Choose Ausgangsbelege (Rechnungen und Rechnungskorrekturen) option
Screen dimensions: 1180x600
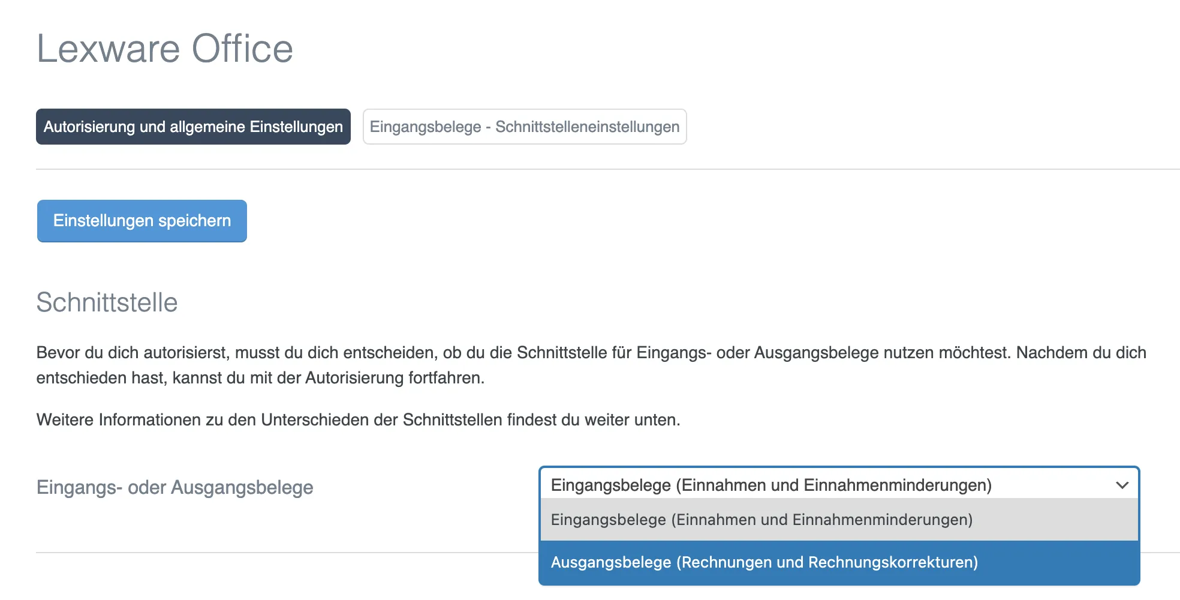[764, 562]
